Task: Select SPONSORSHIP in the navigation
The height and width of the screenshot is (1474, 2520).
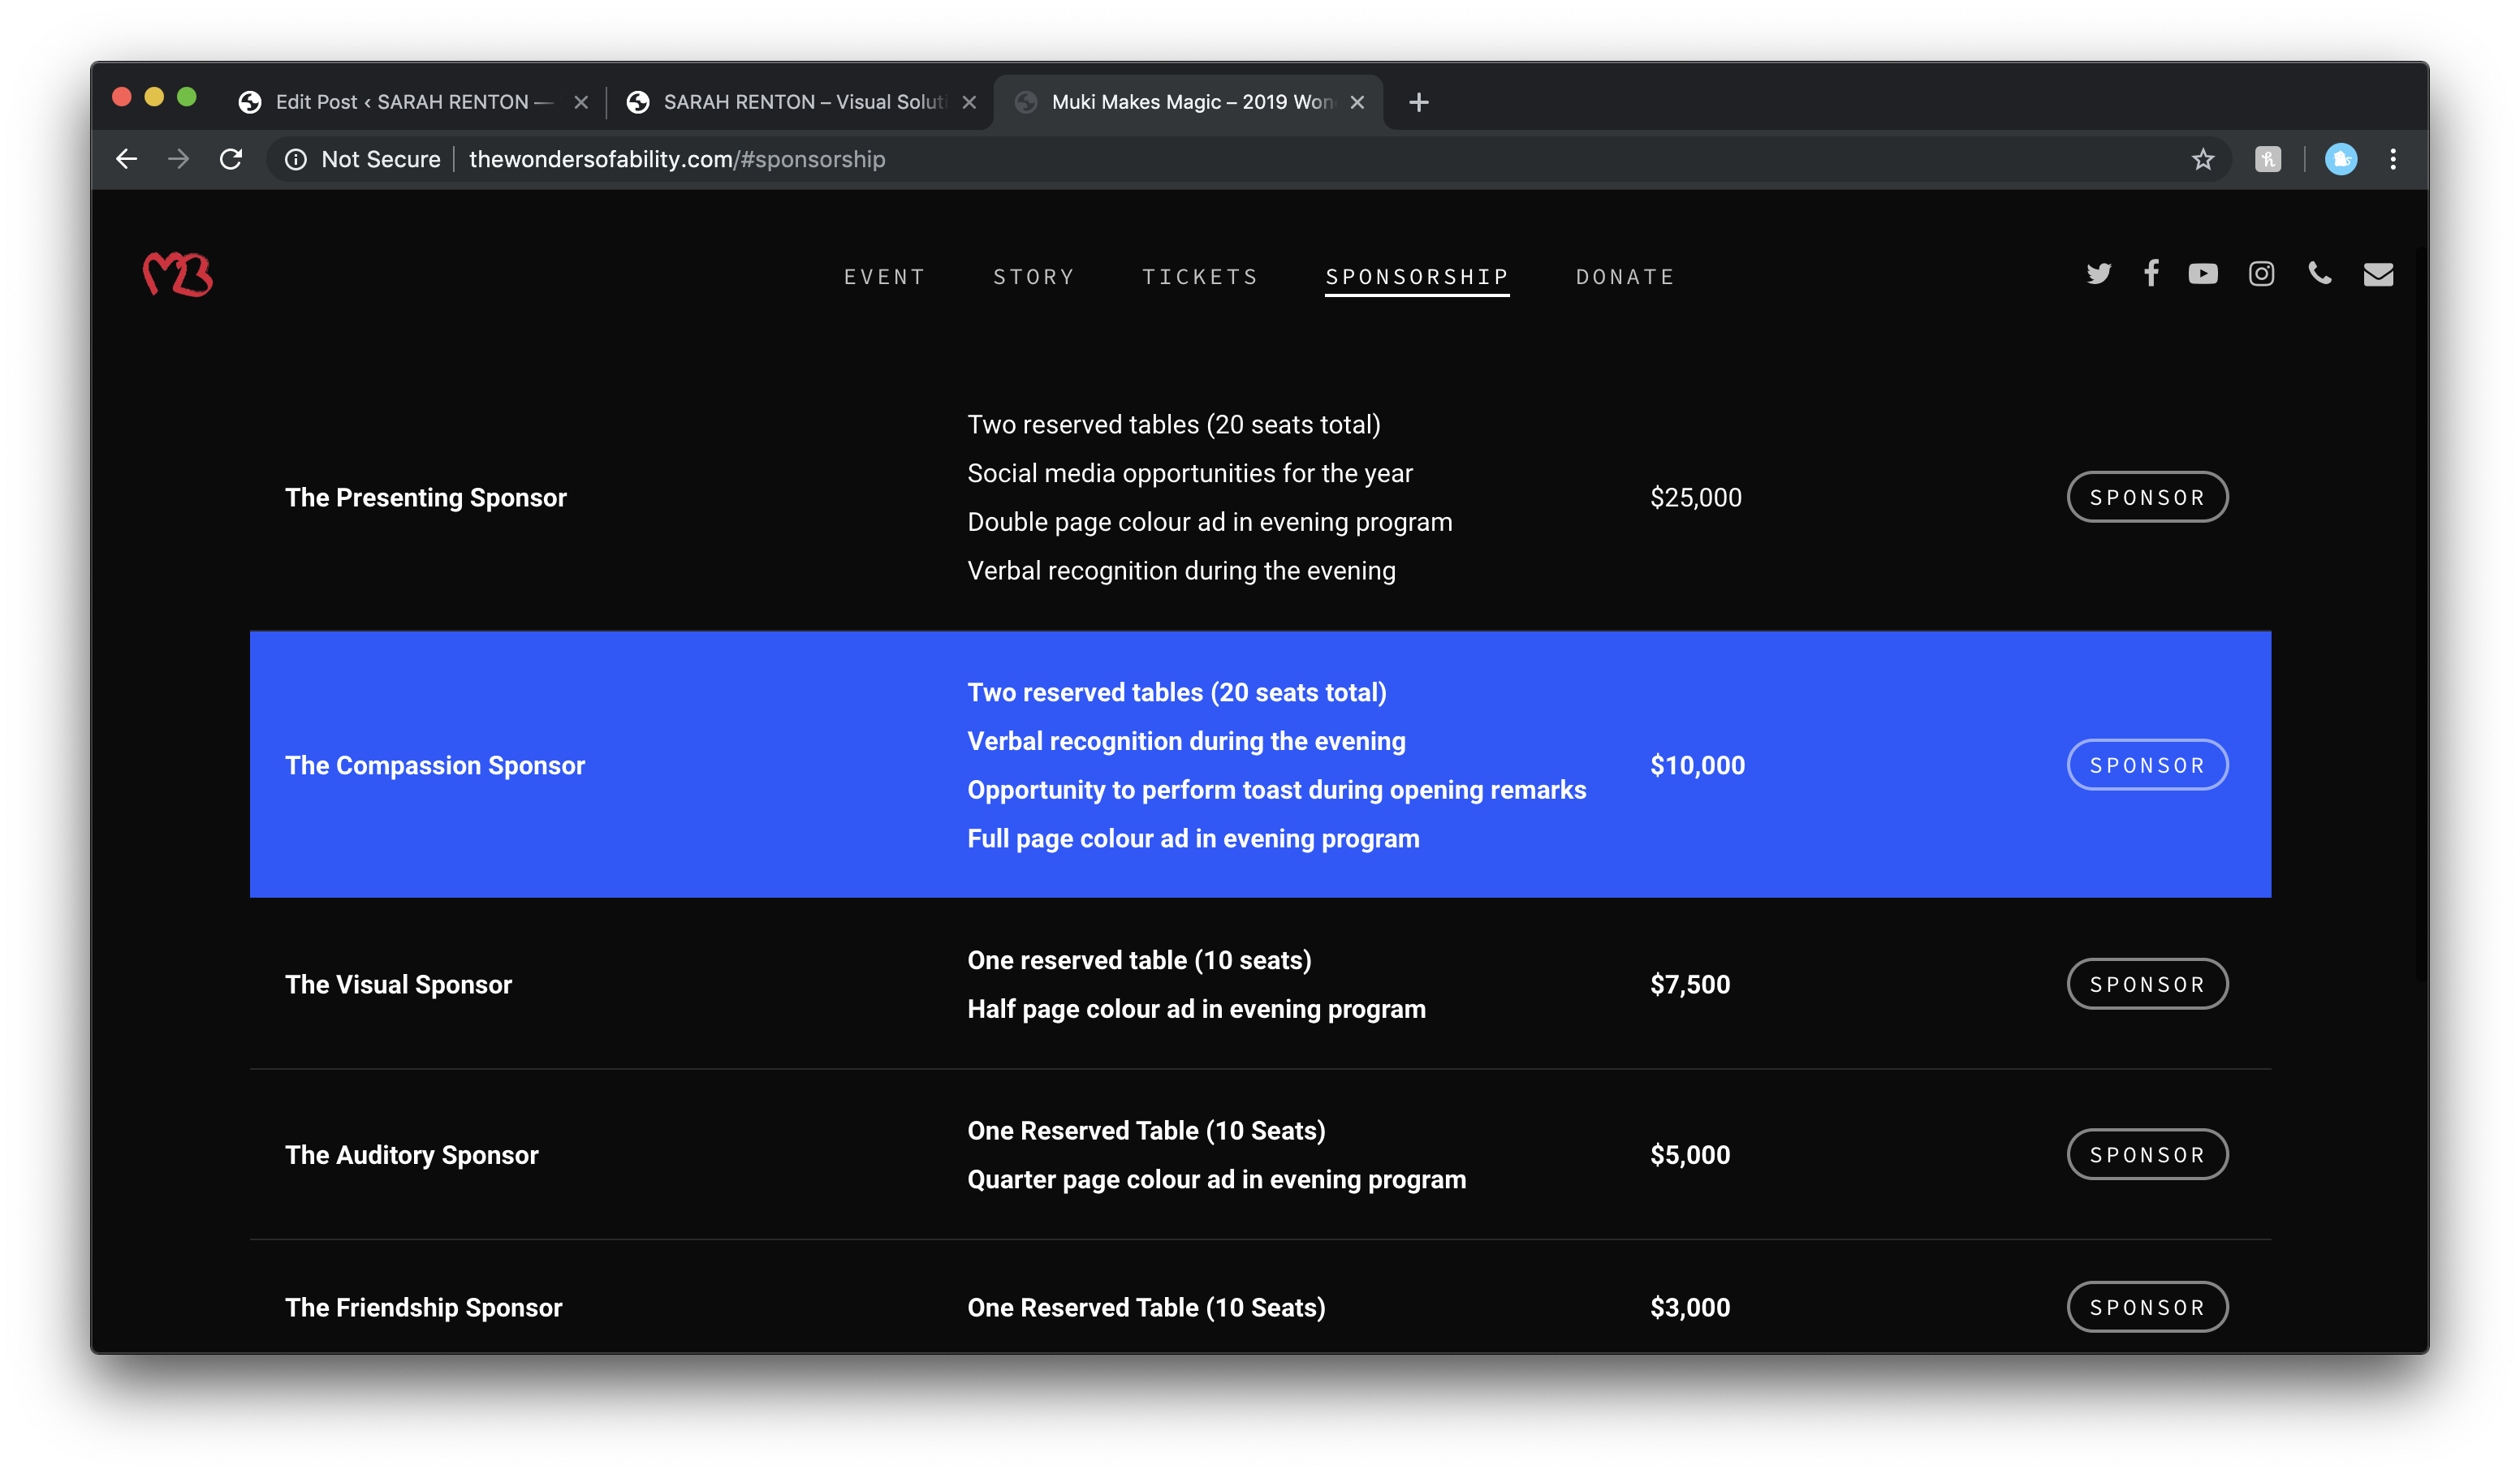Action: click(x=1417, y=277)
